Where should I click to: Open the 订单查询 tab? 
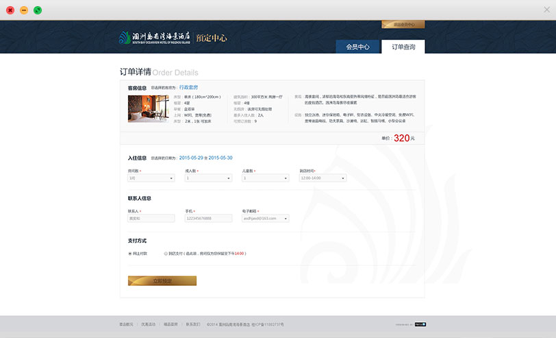[x=403, y=47]
